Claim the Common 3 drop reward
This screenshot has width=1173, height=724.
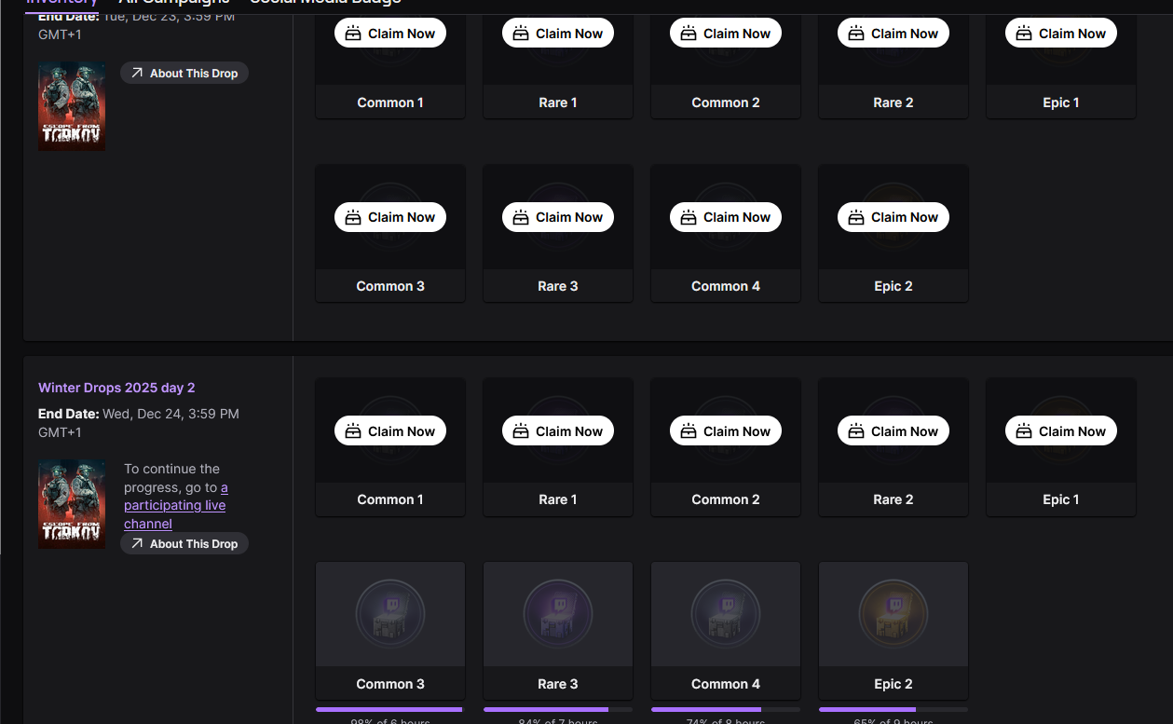(x=390, y=217)
